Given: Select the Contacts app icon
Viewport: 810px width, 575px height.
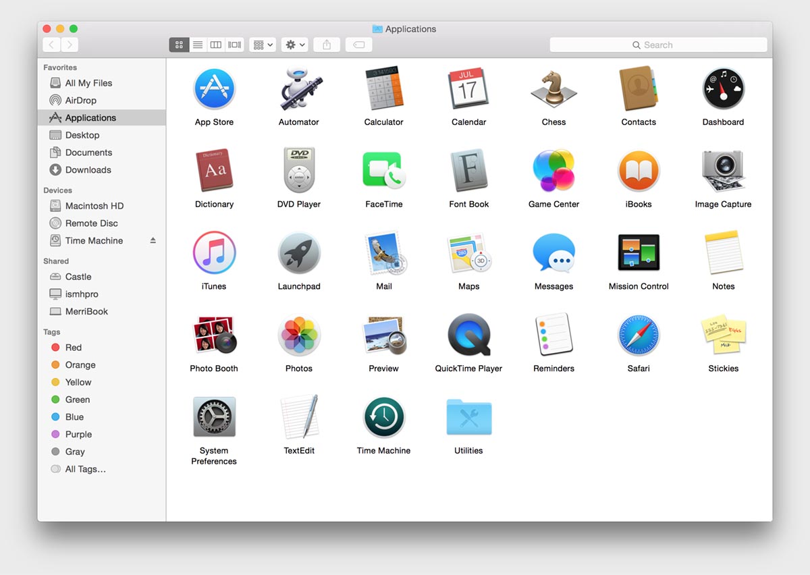Looking at the screenshot, I should 639,88.
